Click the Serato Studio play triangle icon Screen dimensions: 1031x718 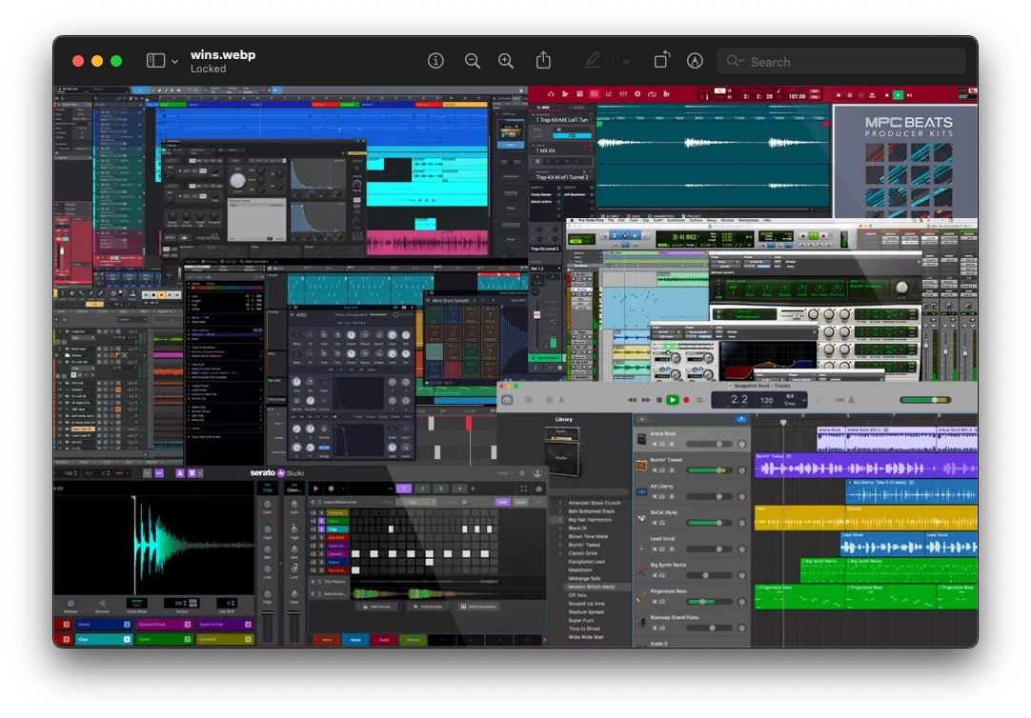(x=316, y=489)
